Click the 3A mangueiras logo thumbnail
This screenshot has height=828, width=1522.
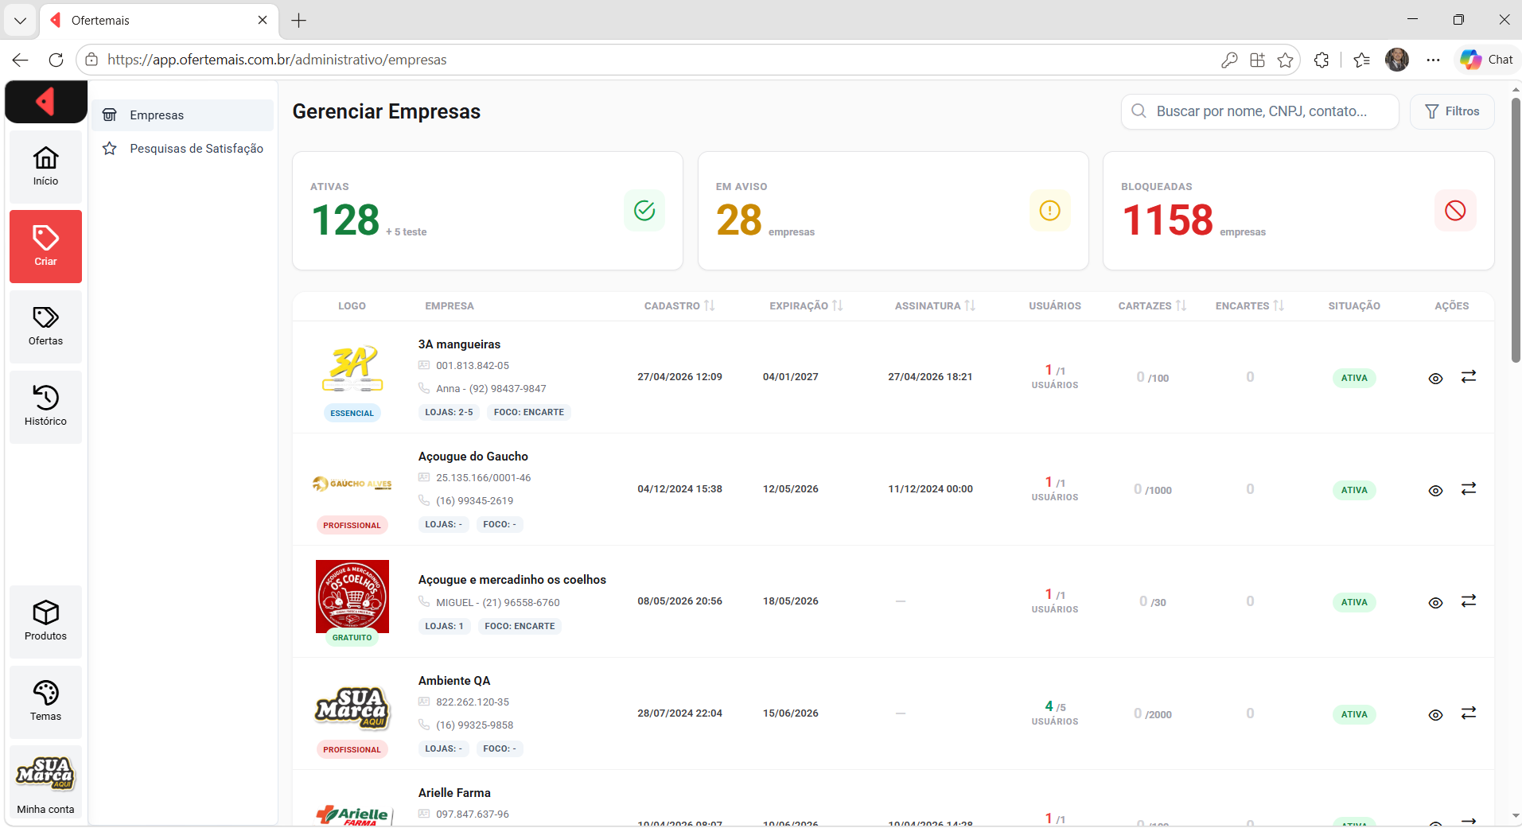click(352, 368)
